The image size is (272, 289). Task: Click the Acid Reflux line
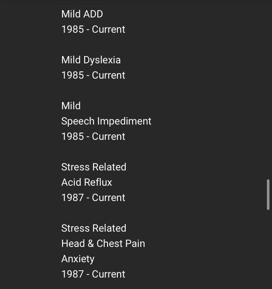(87, 182)
